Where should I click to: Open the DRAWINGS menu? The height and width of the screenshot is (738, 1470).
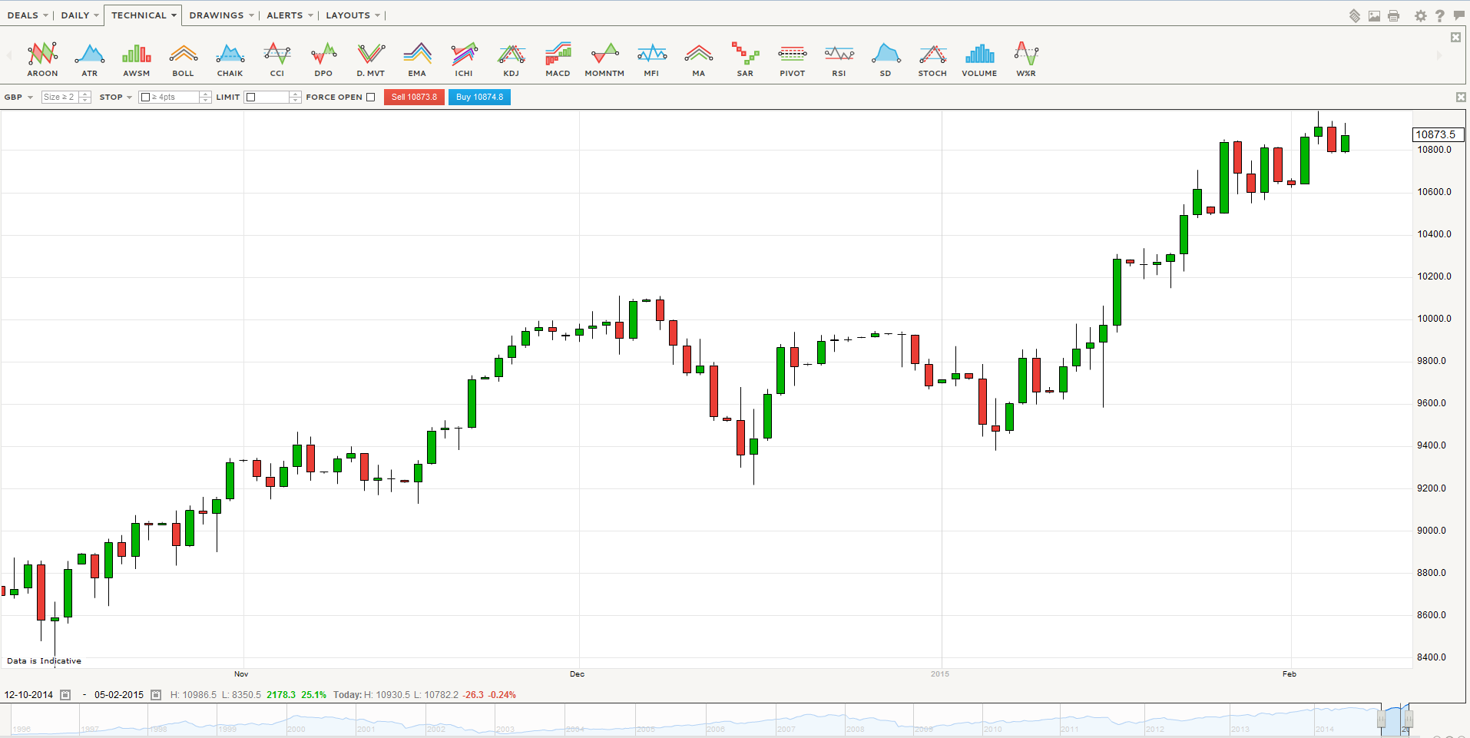tap(221, 15)
